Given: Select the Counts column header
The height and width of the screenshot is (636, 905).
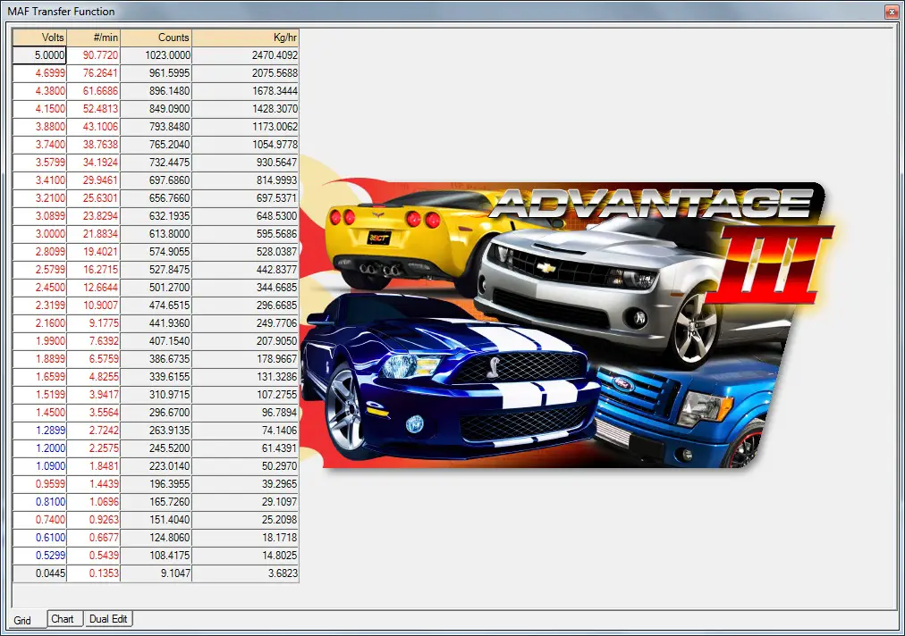Looking at the screenshot, I should click(156, 38).
